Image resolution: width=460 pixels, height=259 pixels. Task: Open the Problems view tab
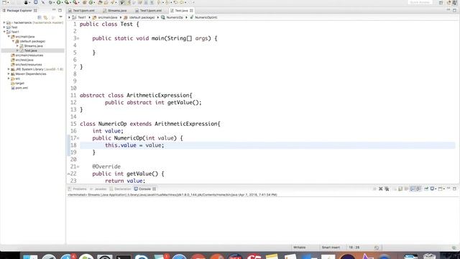pos(77,188)
